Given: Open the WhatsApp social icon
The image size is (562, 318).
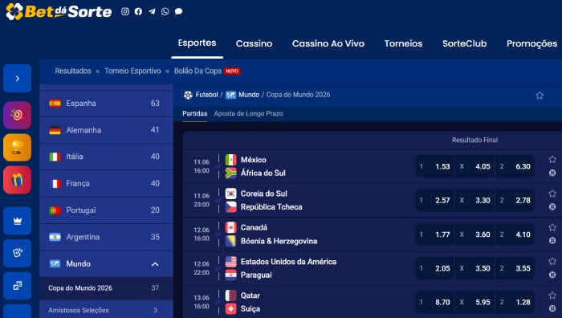Looking at the screenshot, I should (x=165, y=11).
